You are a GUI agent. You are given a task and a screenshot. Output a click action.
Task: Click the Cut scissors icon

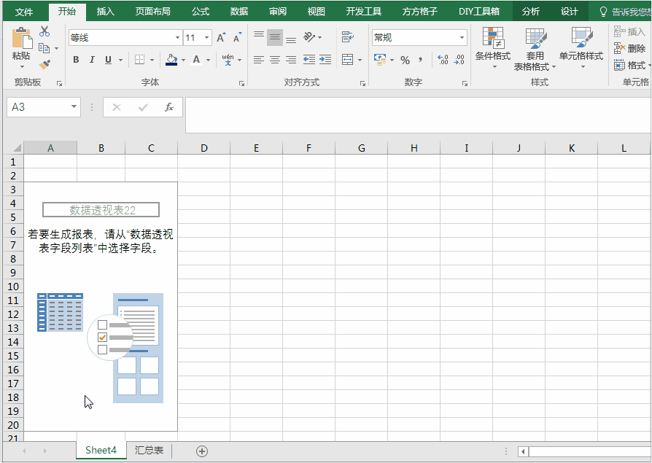pyautogui.click(x=44, y=31)
